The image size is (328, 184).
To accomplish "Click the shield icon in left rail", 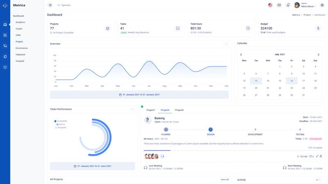I will pos(5,67).
